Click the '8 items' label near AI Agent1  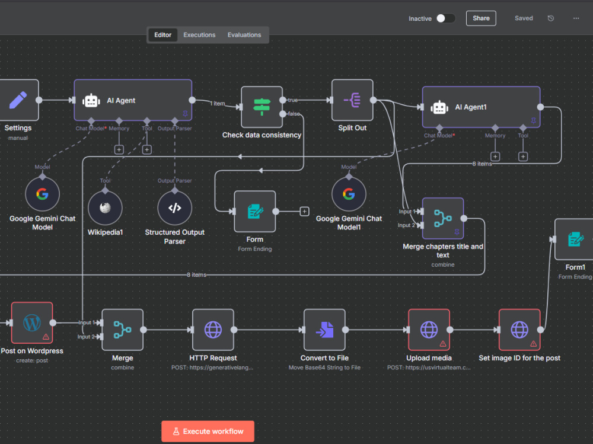point(482,164)
